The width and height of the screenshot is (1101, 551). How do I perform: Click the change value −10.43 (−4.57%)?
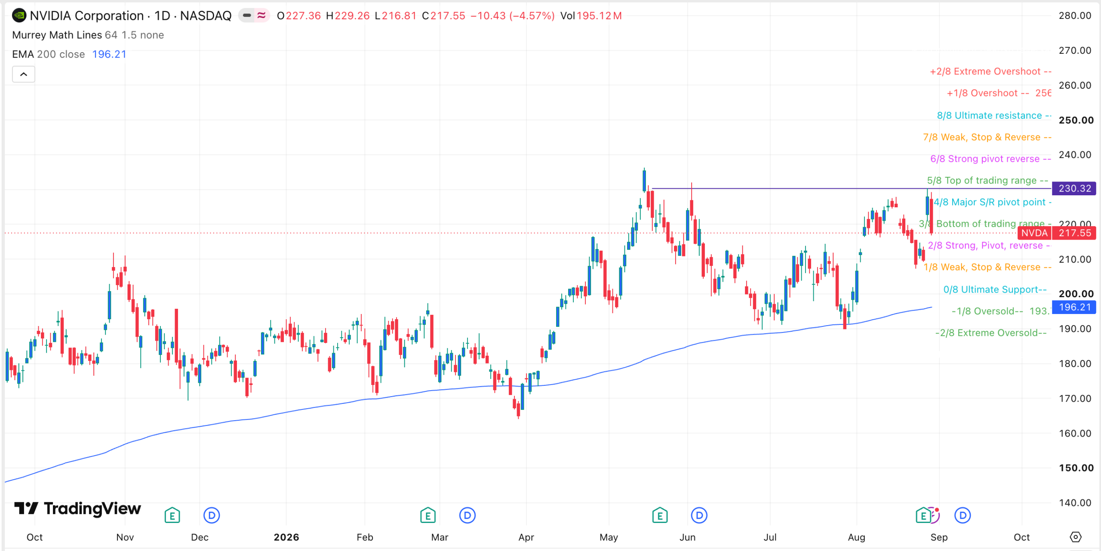pyautogui.click(x=513, y=16)
